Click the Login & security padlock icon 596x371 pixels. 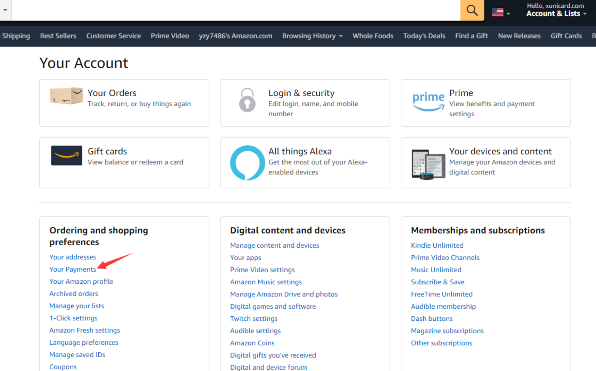tap(247, 100)
